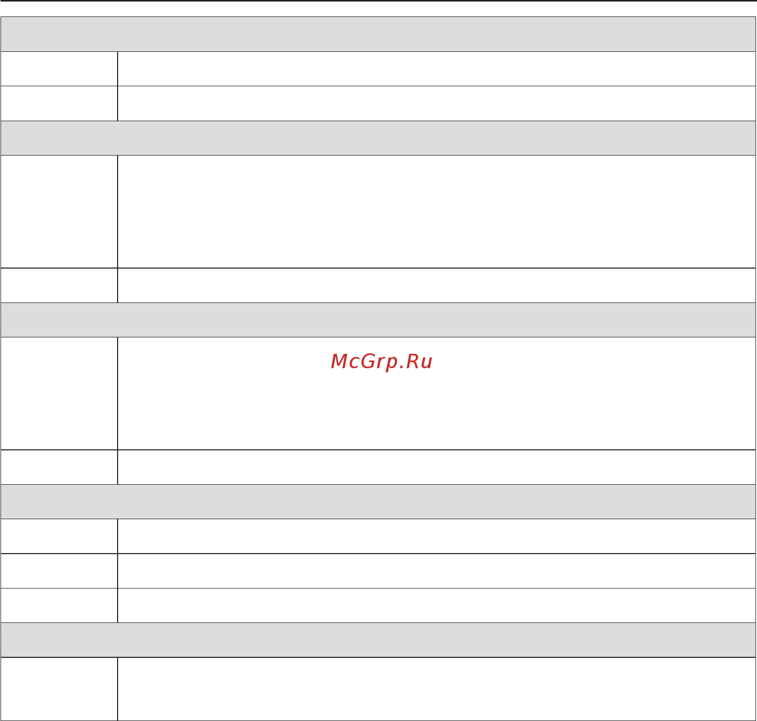Viewport: 757px width, 721px height.
Task: Select the second gray section header row
Action: [x=378, y=138]
